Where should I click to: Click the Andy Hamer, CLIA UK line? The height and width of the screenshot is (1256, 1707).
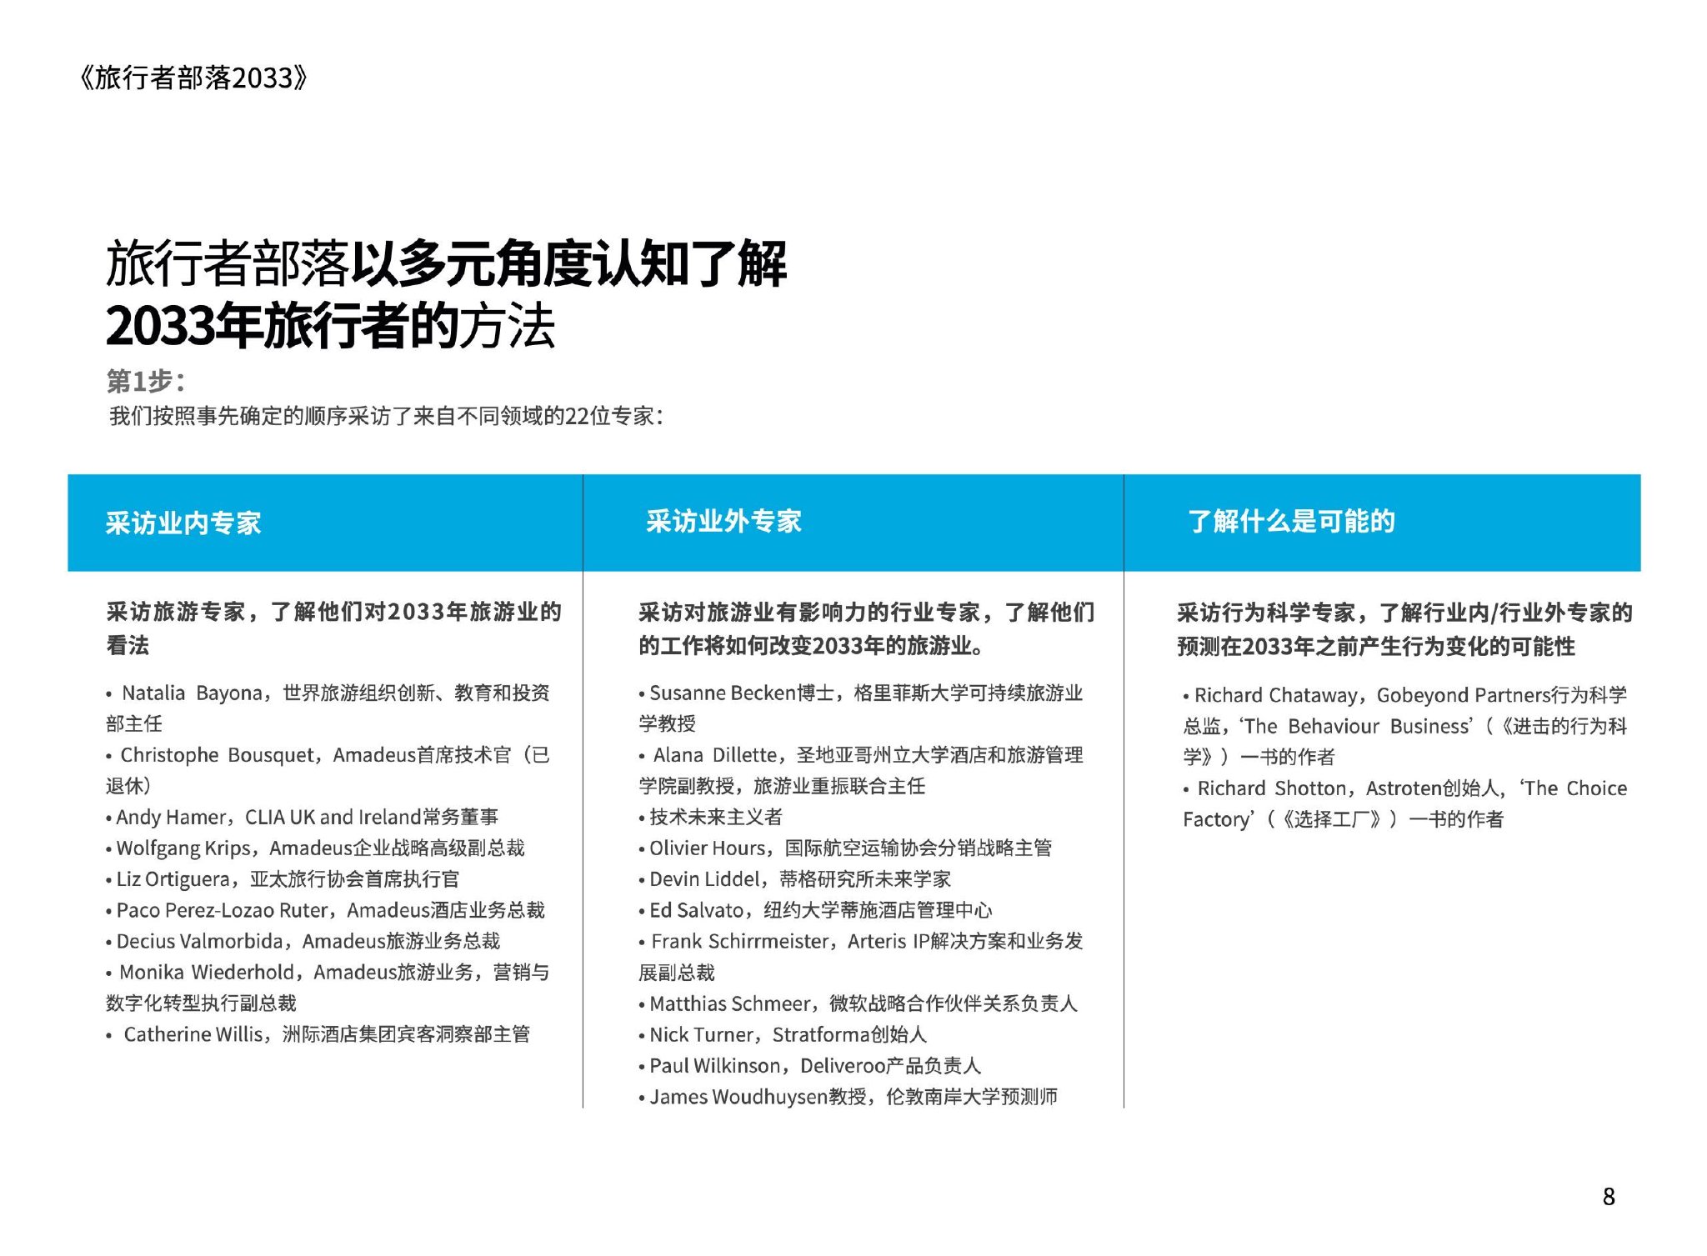click(x=303, y=818)
